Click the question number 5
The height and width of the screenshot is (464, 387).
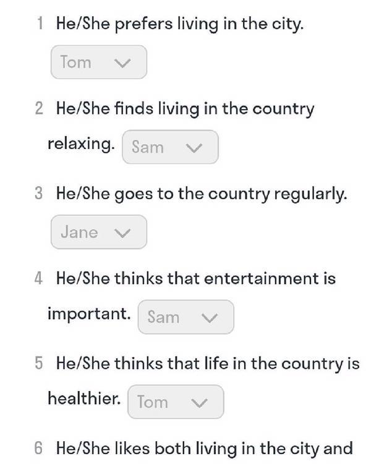click(x=39, y=363)
